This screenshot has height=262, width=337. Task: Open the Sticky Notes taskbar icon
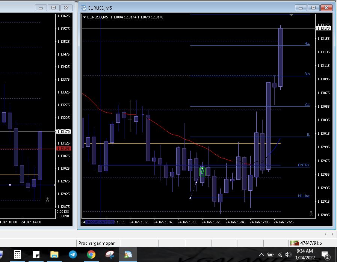pyautogui.click(x=36, y=255)
